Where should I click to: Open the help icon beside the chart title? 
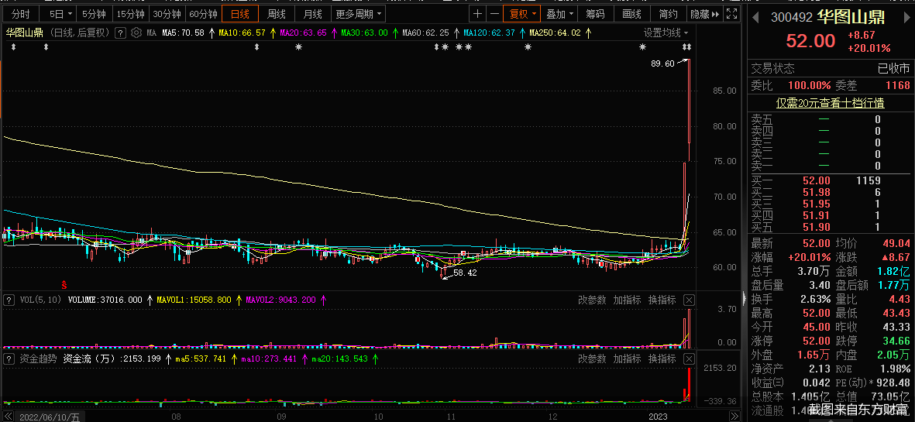tap(120, 33)
